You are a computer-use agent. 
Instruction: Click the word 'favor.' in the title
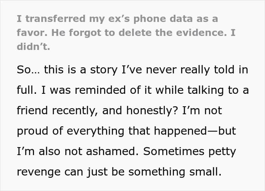coord(32,33)
